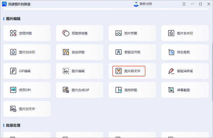
Task: Select the 照片修复 photo repair icon
Action: tap(118, 33)
